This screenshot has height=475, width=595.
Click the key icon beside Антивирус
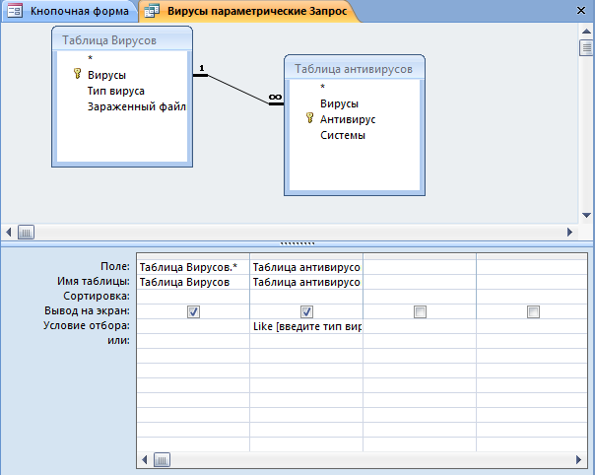click(x=309, y=117)
